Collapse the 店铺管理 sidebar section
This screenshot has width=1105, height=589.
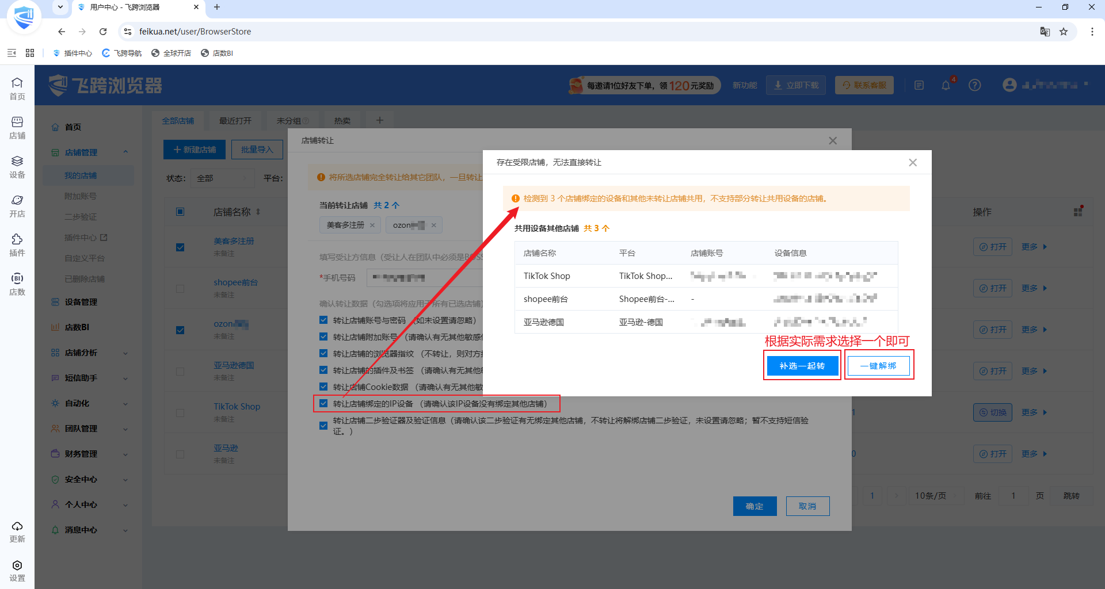point(125,152)
